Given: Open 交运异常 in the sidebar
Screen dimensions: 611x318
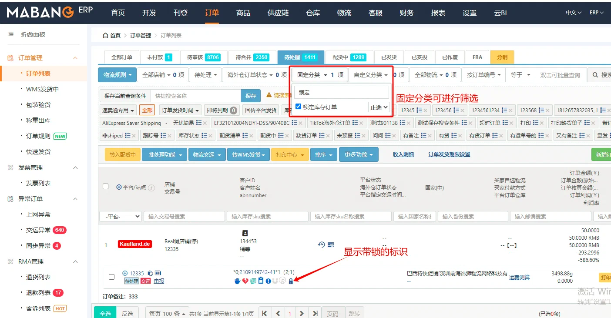Looking at the screenshot, I should (x=38, y=230).
